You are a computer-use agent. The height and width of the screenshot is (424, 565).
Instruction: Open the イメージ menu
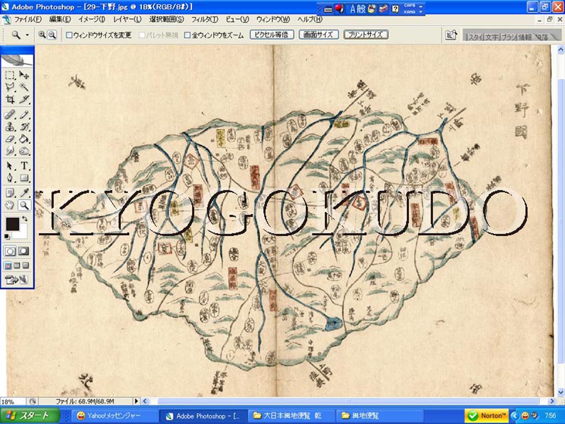[x=92, y=19]
